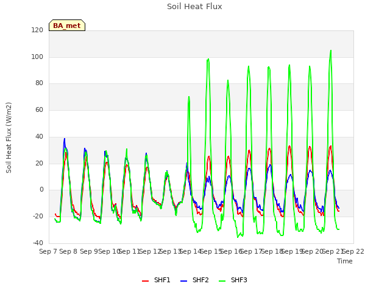
Task: Click the 60 y-axis tick label
Action: 39,109
